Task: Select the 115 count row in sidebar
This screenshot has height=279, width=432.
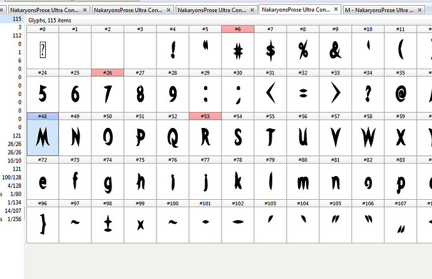Action: point(12,19)
